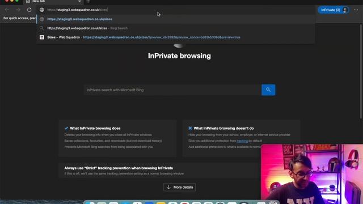Viewport: 363px width, 204px height.
Task: Click the What InPrivate browsing does heading
Action: [95, 129]
